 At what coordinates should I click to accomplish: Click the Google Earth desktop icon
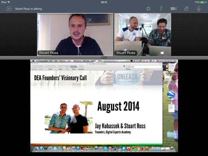point(171,95)
